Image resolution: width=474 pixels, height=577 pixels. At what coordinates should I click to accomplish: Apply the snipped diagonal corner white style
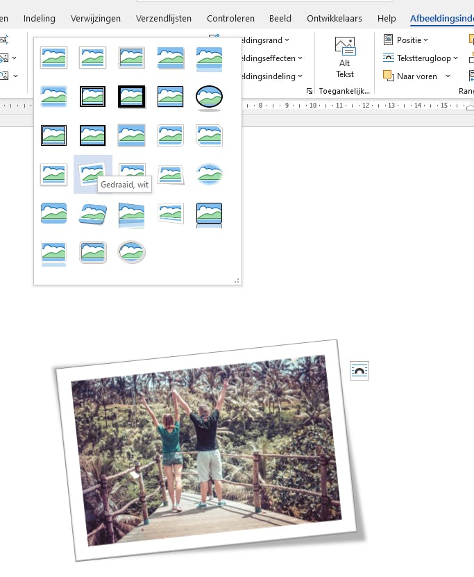(209, 135)
